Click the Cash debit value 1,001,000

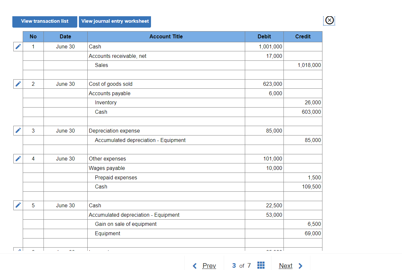270,47
